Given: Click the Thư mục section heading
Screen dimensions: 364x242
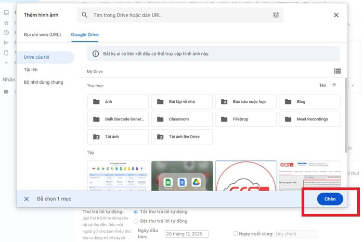Looking at the screenshot, I should [95, 86].
